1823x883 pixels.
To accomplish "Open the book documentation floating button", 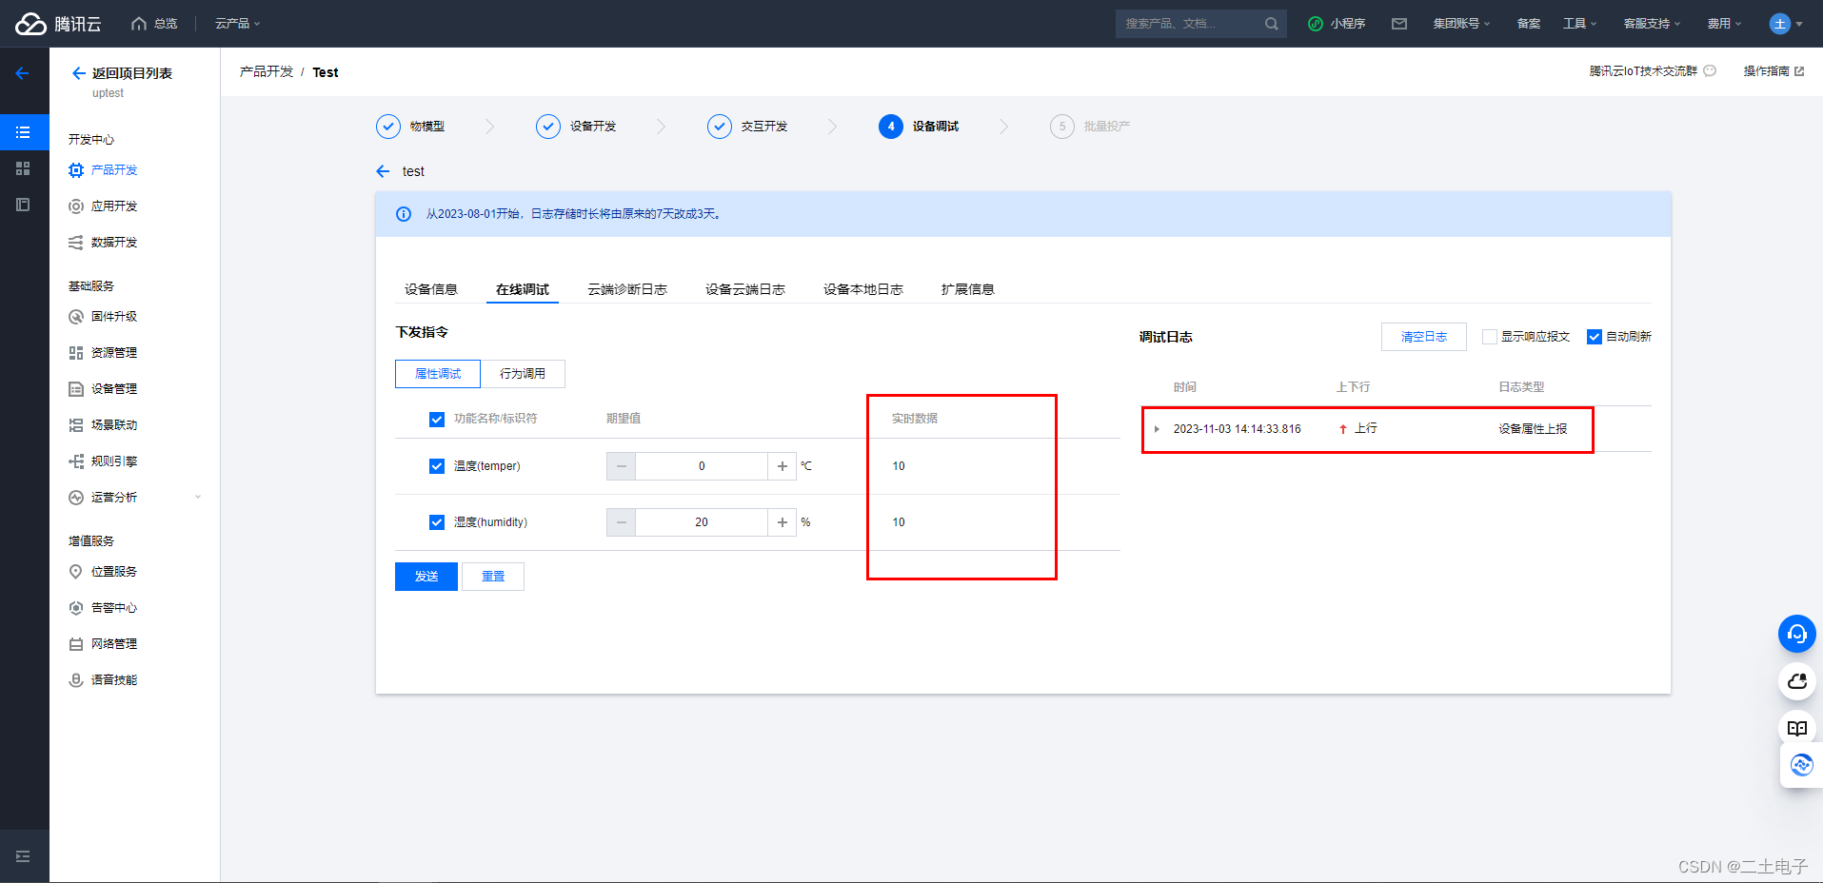I will click(x=1796, y=729).
